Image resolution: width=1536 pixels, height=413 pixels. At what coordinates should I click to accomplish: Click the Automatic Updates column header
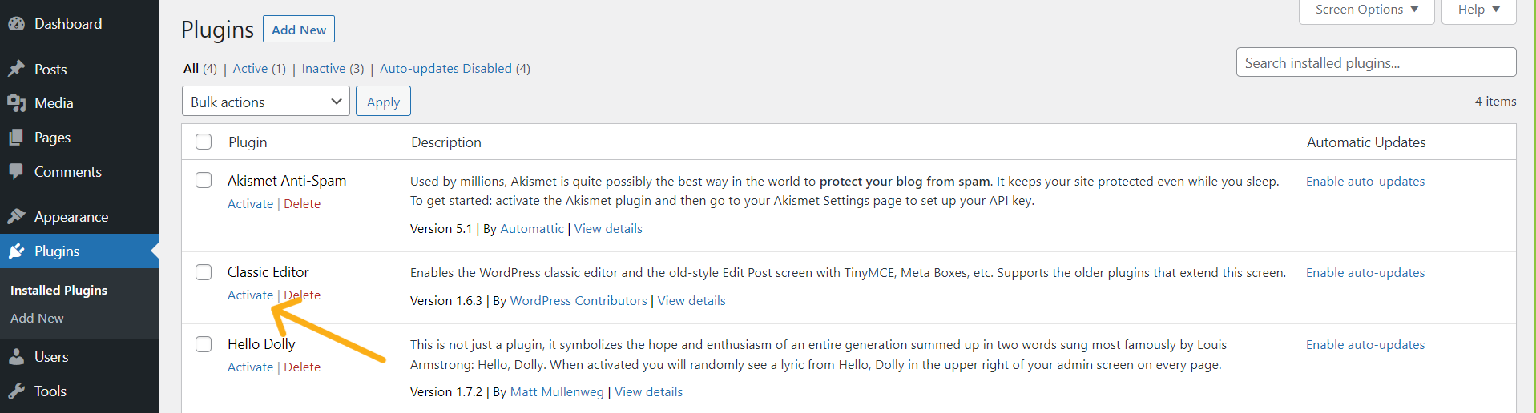[x=1366, y=142]
